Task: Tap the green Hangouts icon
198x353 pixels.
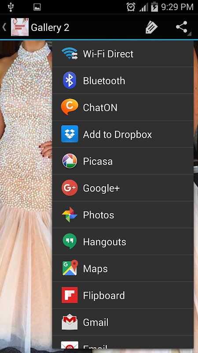Action: (70, 241)
